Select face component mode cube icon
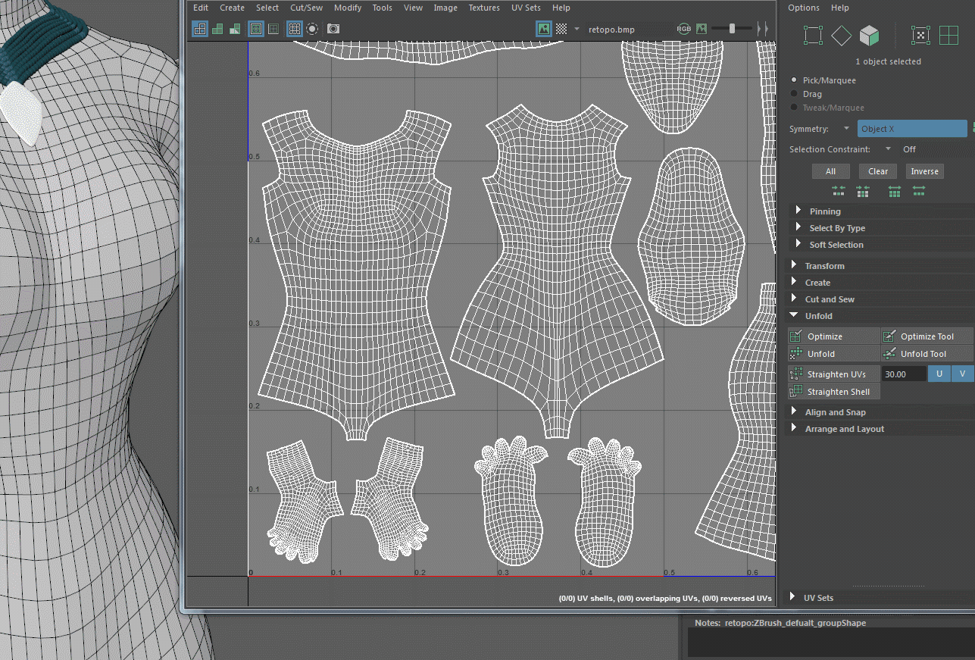 click(869, 35)
